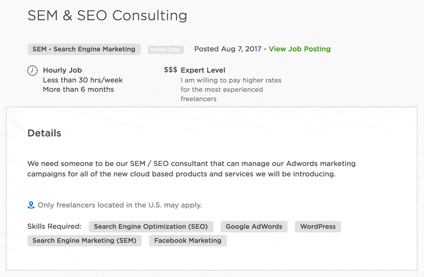Select the WordPress skill tag

(x=318, y=227)
